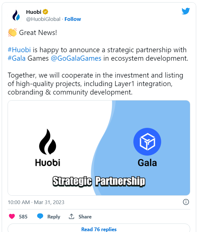The width and height of the screenshot is (197, 232).
Task: Follow the HuobiGlobal account
Action: (x=73, y=19)
